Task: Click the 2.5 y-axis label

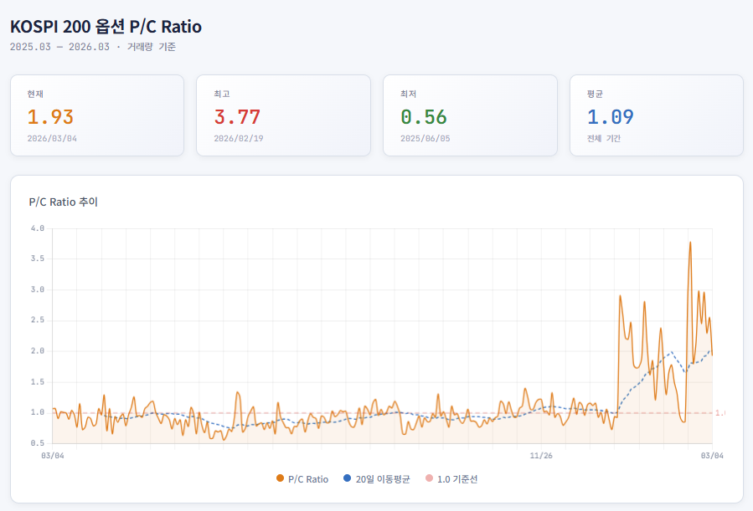Action: 38,319
